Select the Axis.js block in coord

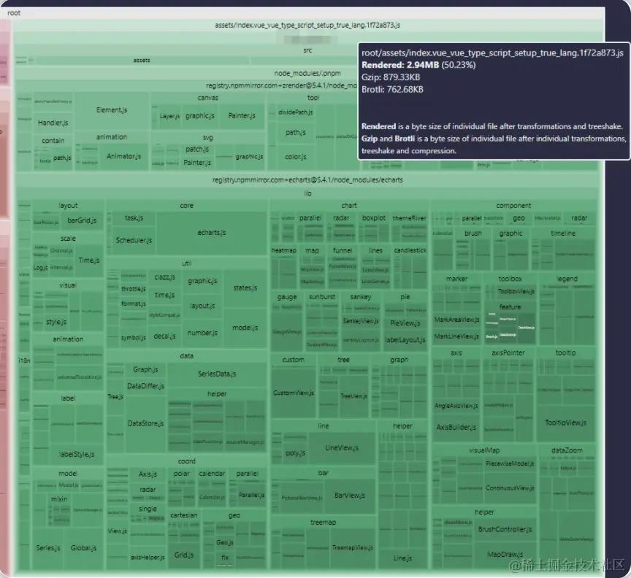point(148,474)
